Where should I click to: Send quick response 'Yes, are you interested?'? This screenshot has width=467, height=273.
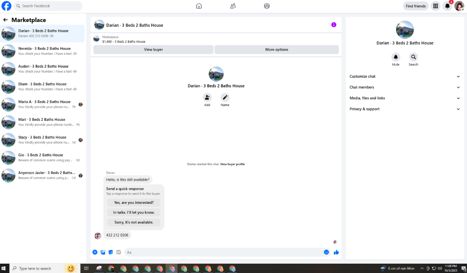(x=134, y=203)
